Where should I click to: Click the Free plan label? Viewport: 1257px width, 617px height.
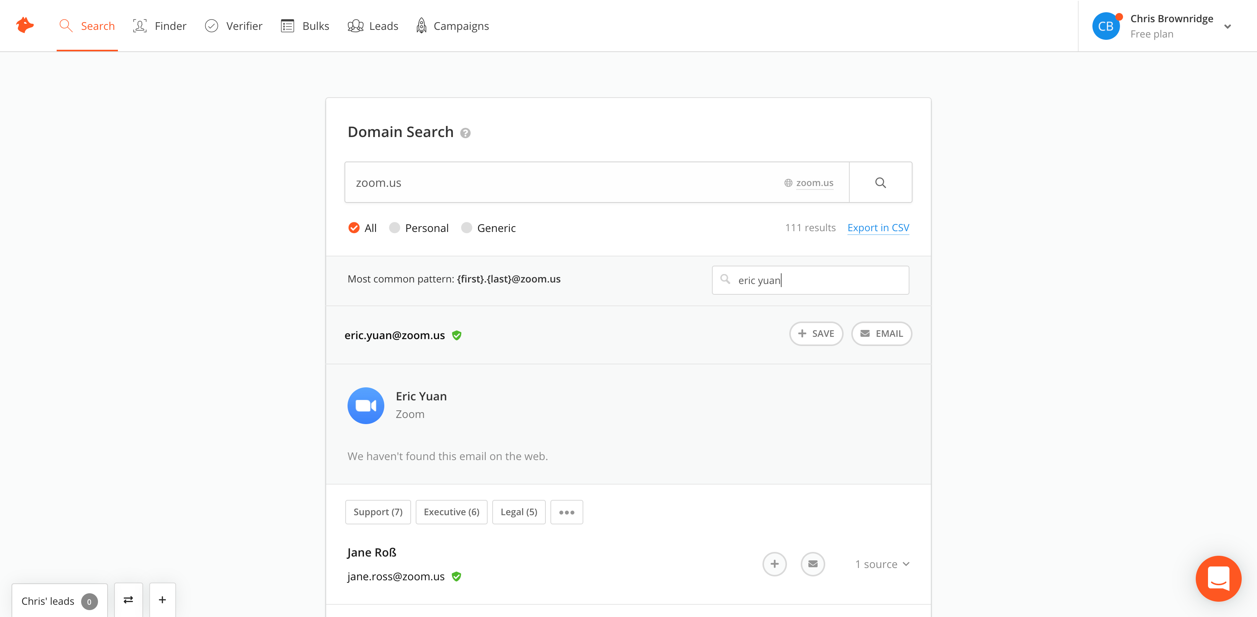1152,34
